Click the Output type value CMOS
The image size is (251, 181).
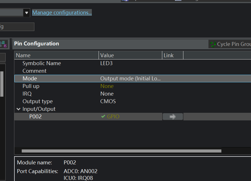(108, 101)
